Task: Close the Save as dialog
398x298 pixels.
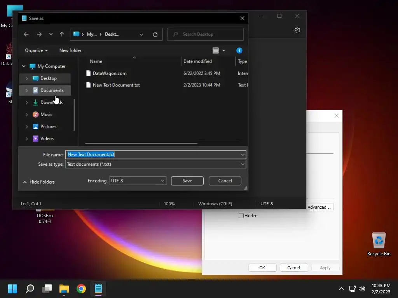Action: click(243, 18)
